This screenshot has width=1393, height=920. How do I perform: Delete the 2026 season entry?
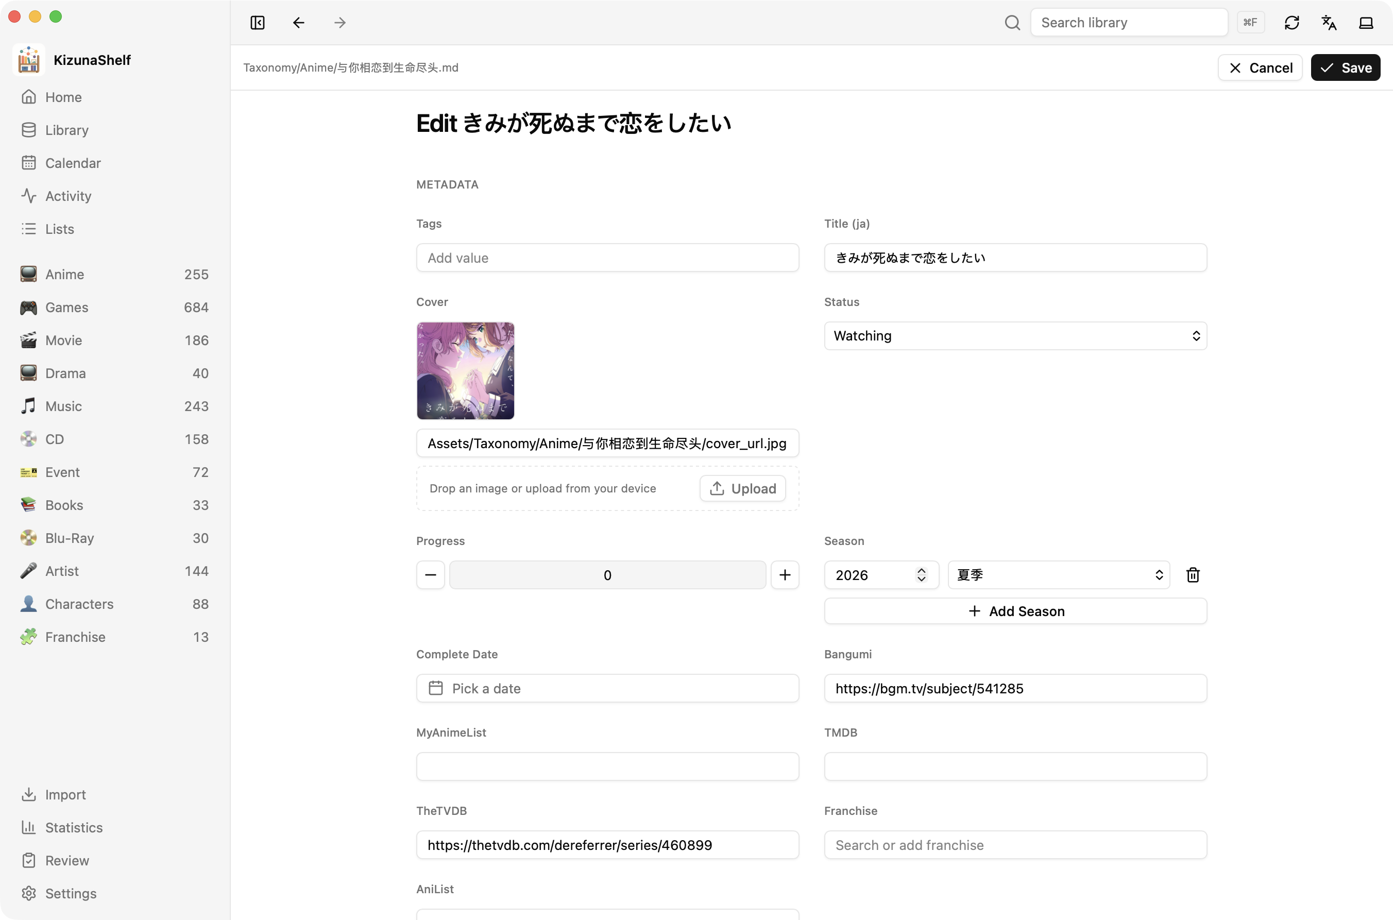click(1192, 575)
